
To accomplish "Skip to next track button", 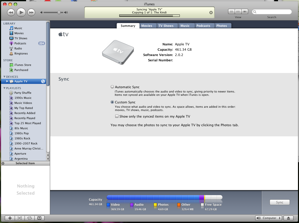I will pyautogui.click(x=31, y=13).
